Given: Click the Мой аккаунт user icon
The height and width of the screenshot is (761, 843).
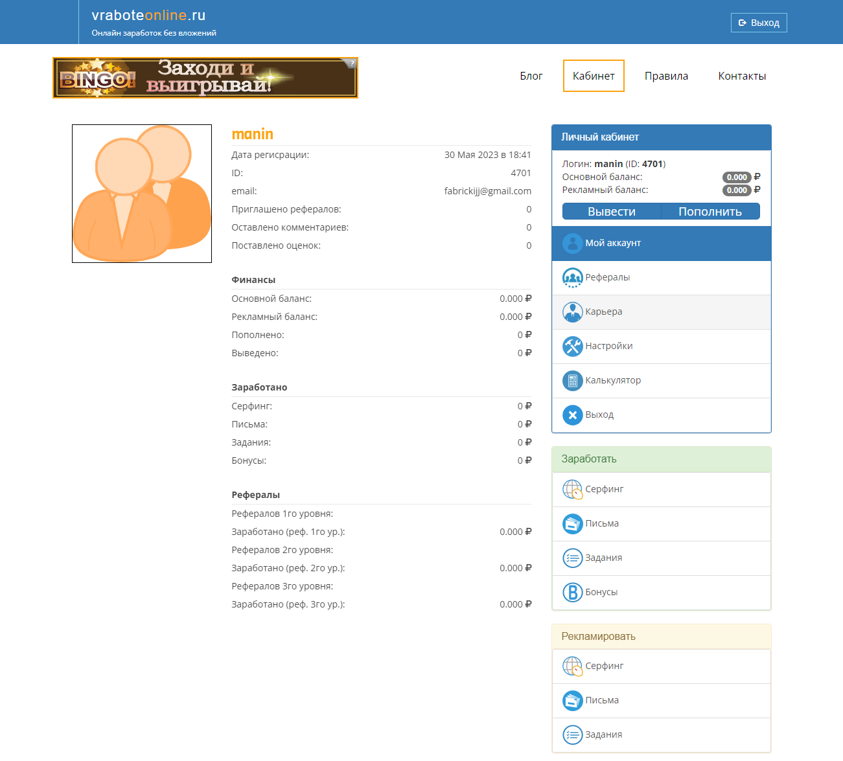Looking at the screenshot, I should (x=572, y=244).
